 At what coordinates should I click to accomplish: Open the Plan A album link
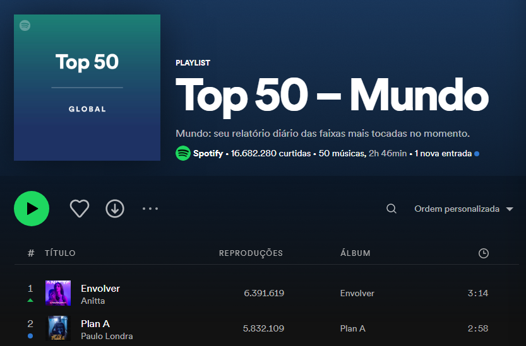pos(353,328)
